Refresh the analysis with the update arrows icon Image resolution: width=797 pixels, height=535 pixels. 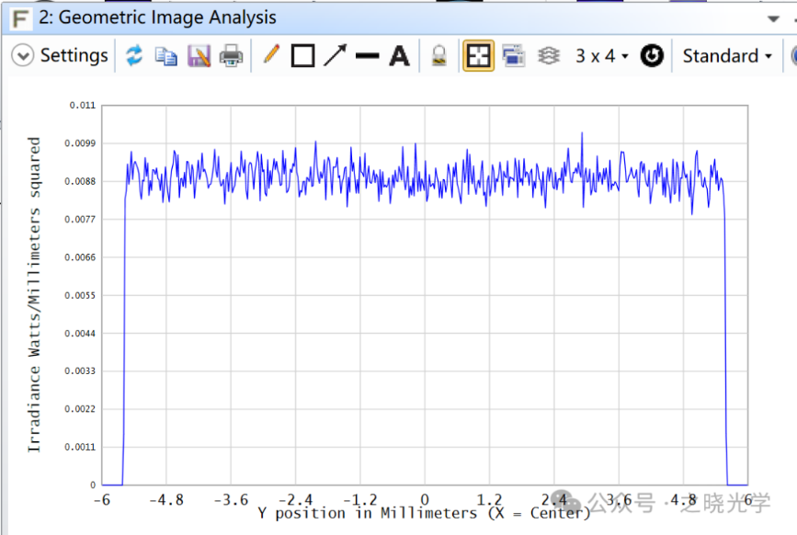pyautogui.click(x=135, y=56)
